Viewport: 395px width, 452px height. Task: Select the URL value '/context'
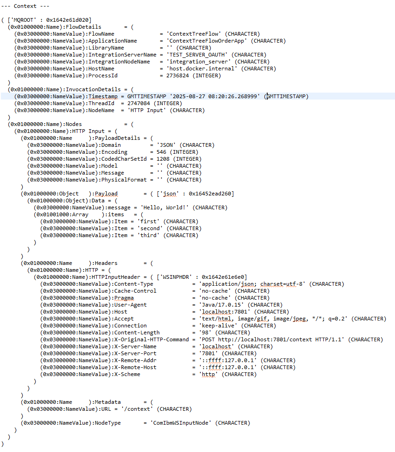click(137, 409)
